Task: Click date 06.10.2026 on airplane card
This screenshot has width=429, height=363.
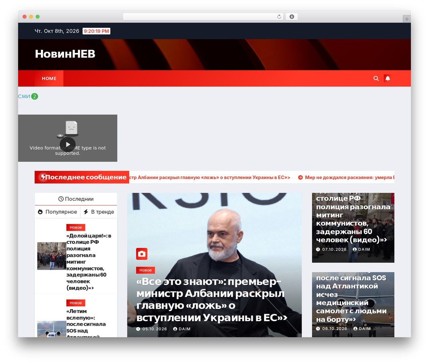Action: pos(331,329)
